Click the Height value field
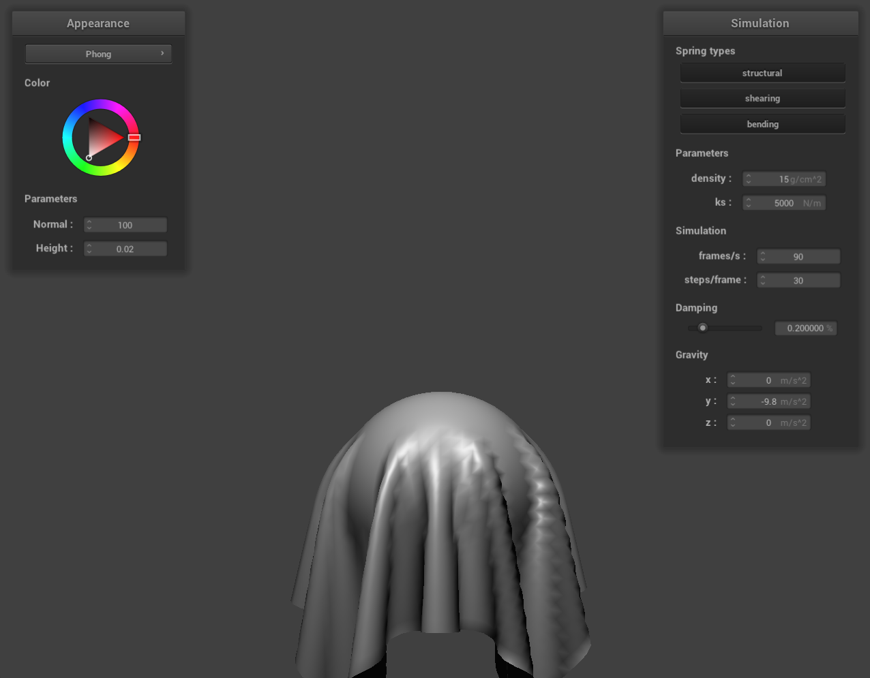870x678 pixels. [125, 249]
